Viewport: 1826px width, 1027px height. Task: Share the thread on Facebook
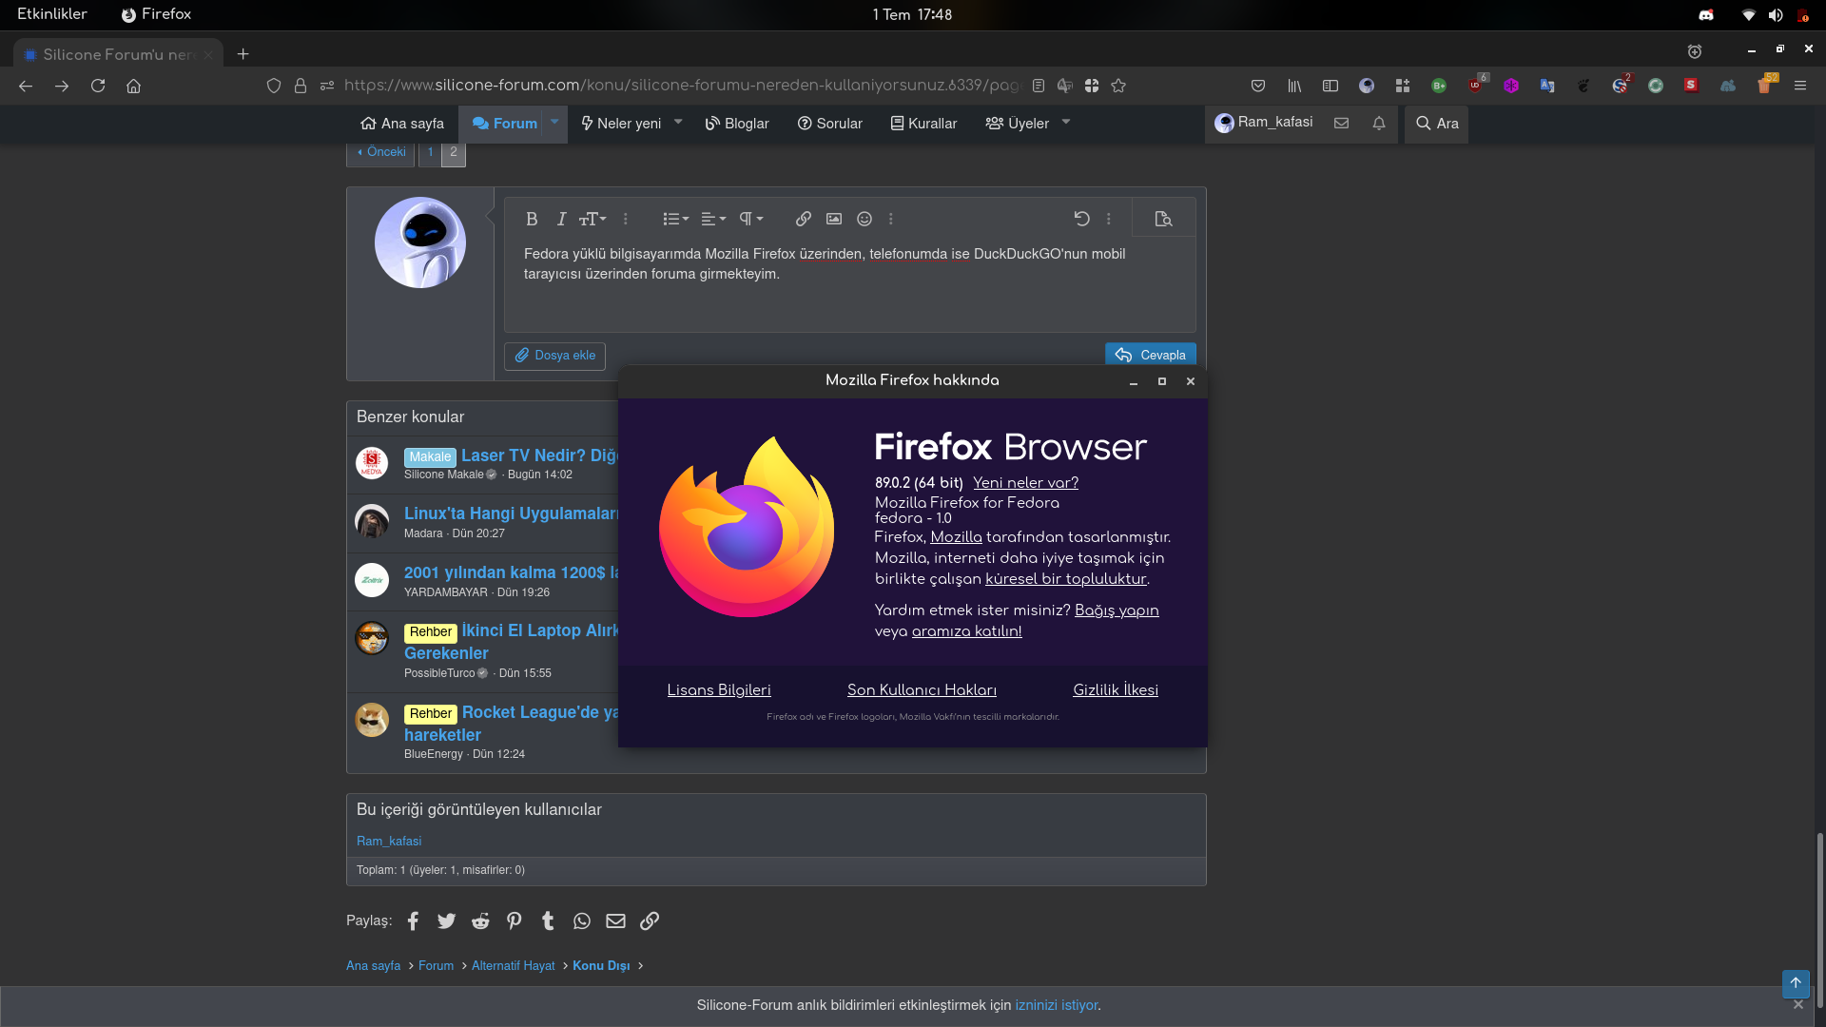[413, 920]
